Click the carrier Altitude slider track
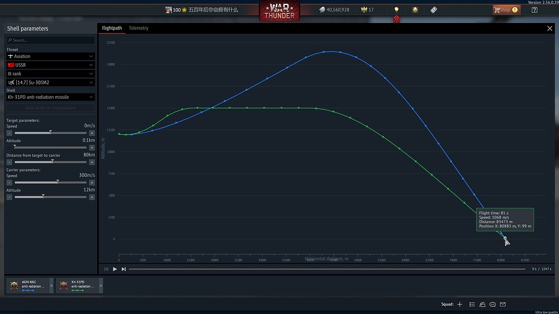 [50, 197]
